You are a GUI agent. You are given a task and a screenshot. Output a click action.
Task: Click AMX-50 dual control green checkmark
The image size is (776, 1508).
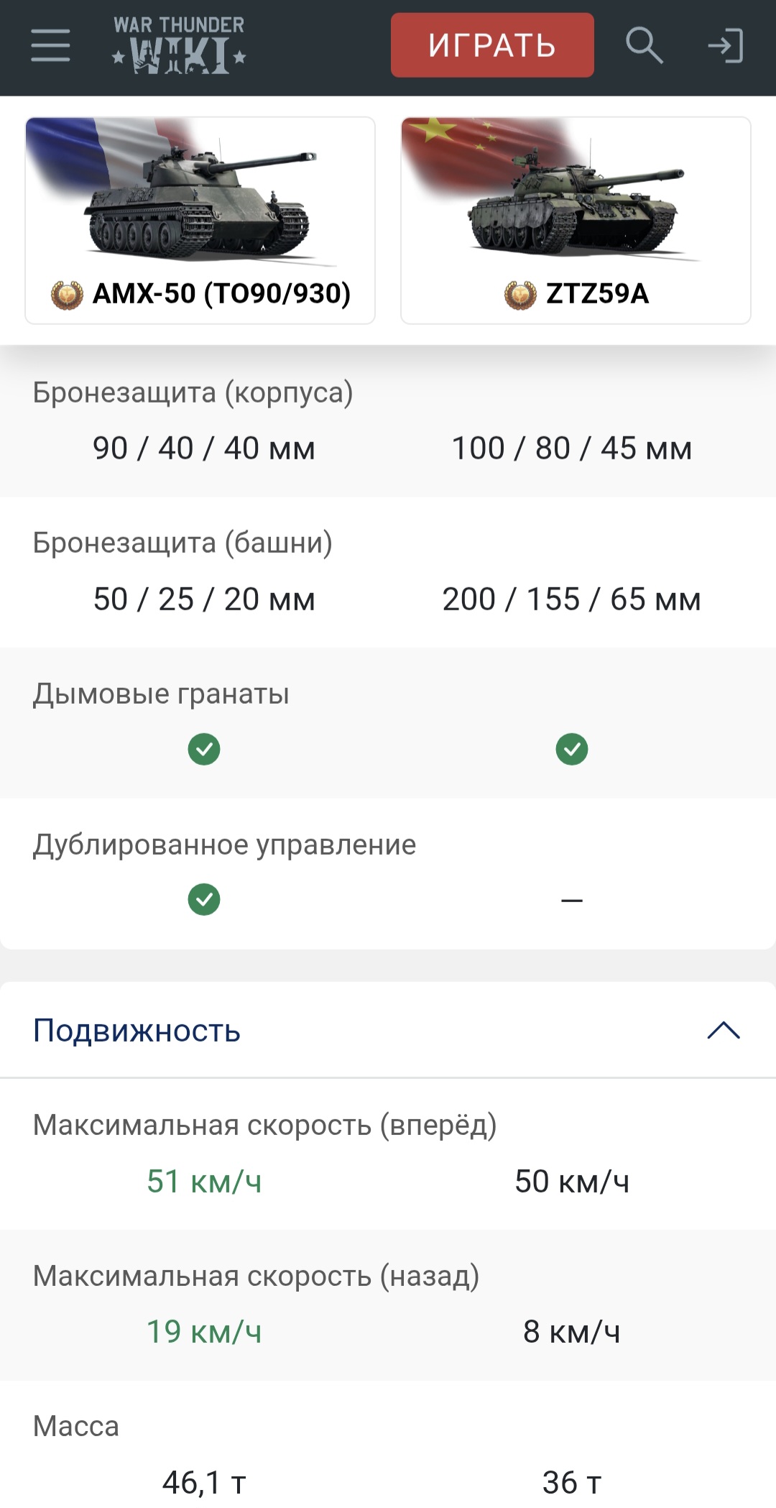tap(204, 899)
